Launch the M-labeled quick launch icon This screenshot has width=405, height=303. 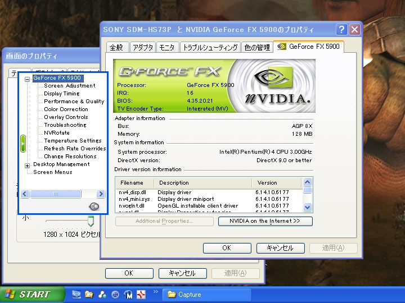pos(128,294)
